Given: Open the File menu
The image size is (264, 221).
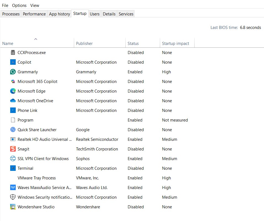Looking at the screenshot, I should point(5,6).
